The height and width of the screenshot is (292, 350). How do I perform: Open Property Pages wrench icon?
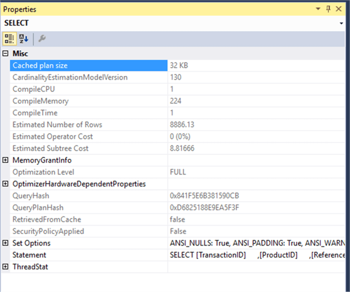[42, 38]
